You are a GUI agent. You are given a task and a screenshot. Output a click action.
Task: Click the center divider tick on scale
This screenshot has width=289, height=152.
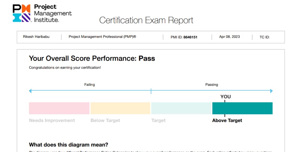click(x=151, y=91)
